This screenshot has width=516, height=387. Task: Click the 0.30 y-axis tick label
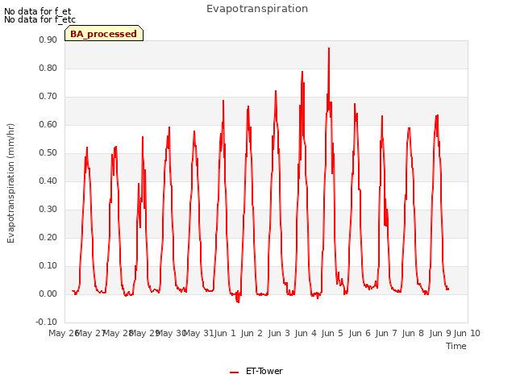[48, 210]
